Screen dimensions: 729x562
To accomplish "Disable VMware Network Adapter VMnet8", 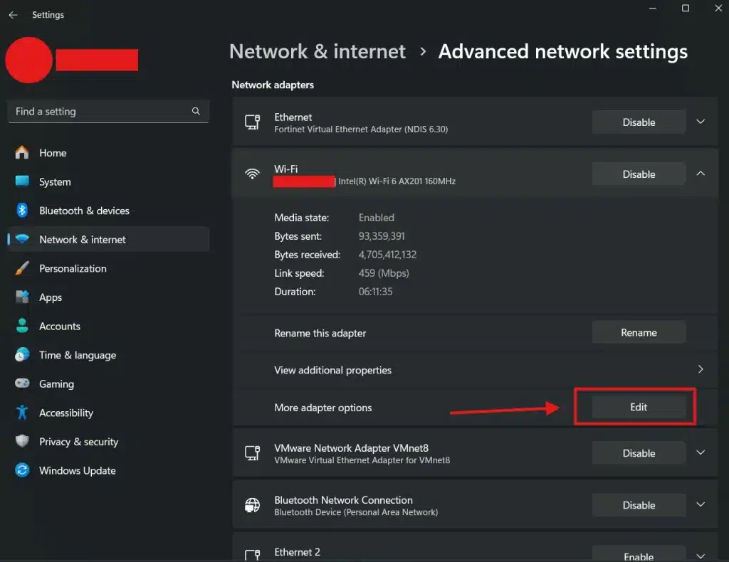I will [x=639, y=453].
